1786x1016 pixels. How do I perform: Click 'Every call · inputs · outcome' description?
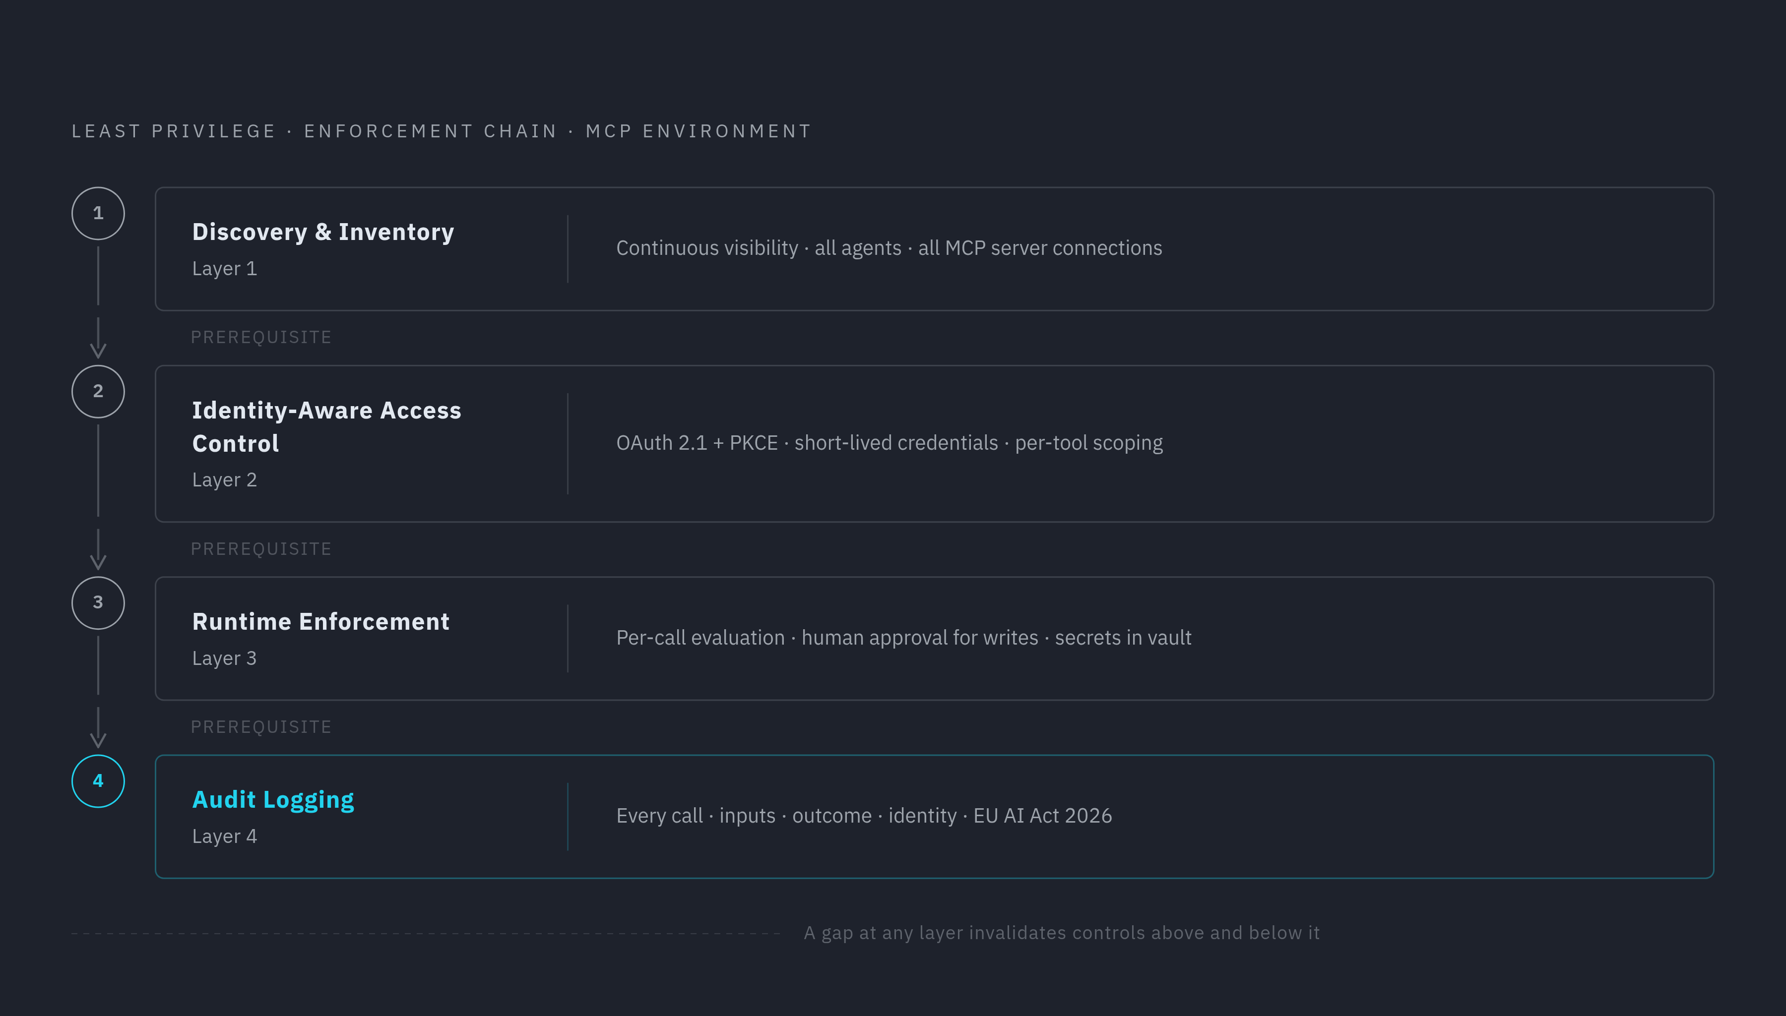click(864, 816)
